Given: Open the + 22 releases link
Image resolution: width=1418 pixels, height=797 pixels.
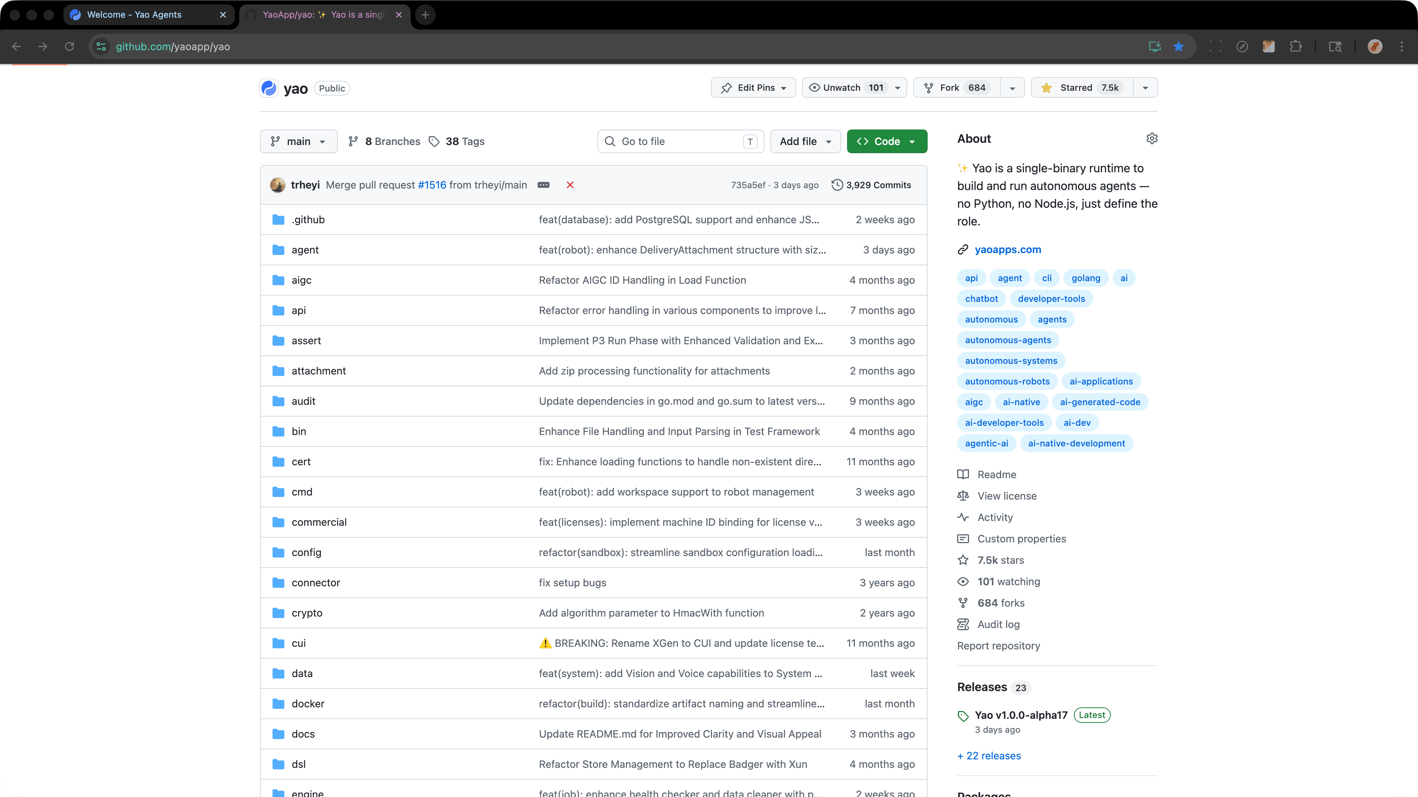Looking at the screenshot, I should coord(989,756).
